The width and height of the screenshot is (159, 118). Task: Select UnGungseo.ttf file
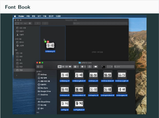tap(122, 91)
